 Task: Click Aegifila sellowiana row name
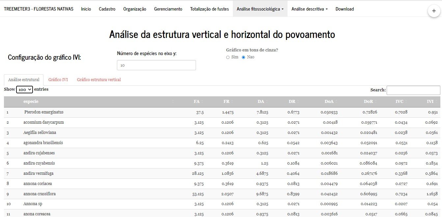point(40,133)
